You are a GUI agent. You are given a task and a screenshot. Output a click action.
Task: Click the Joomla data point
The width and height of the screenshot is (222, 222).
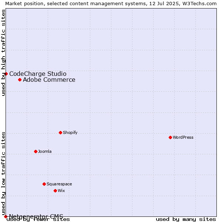[36, 152]
